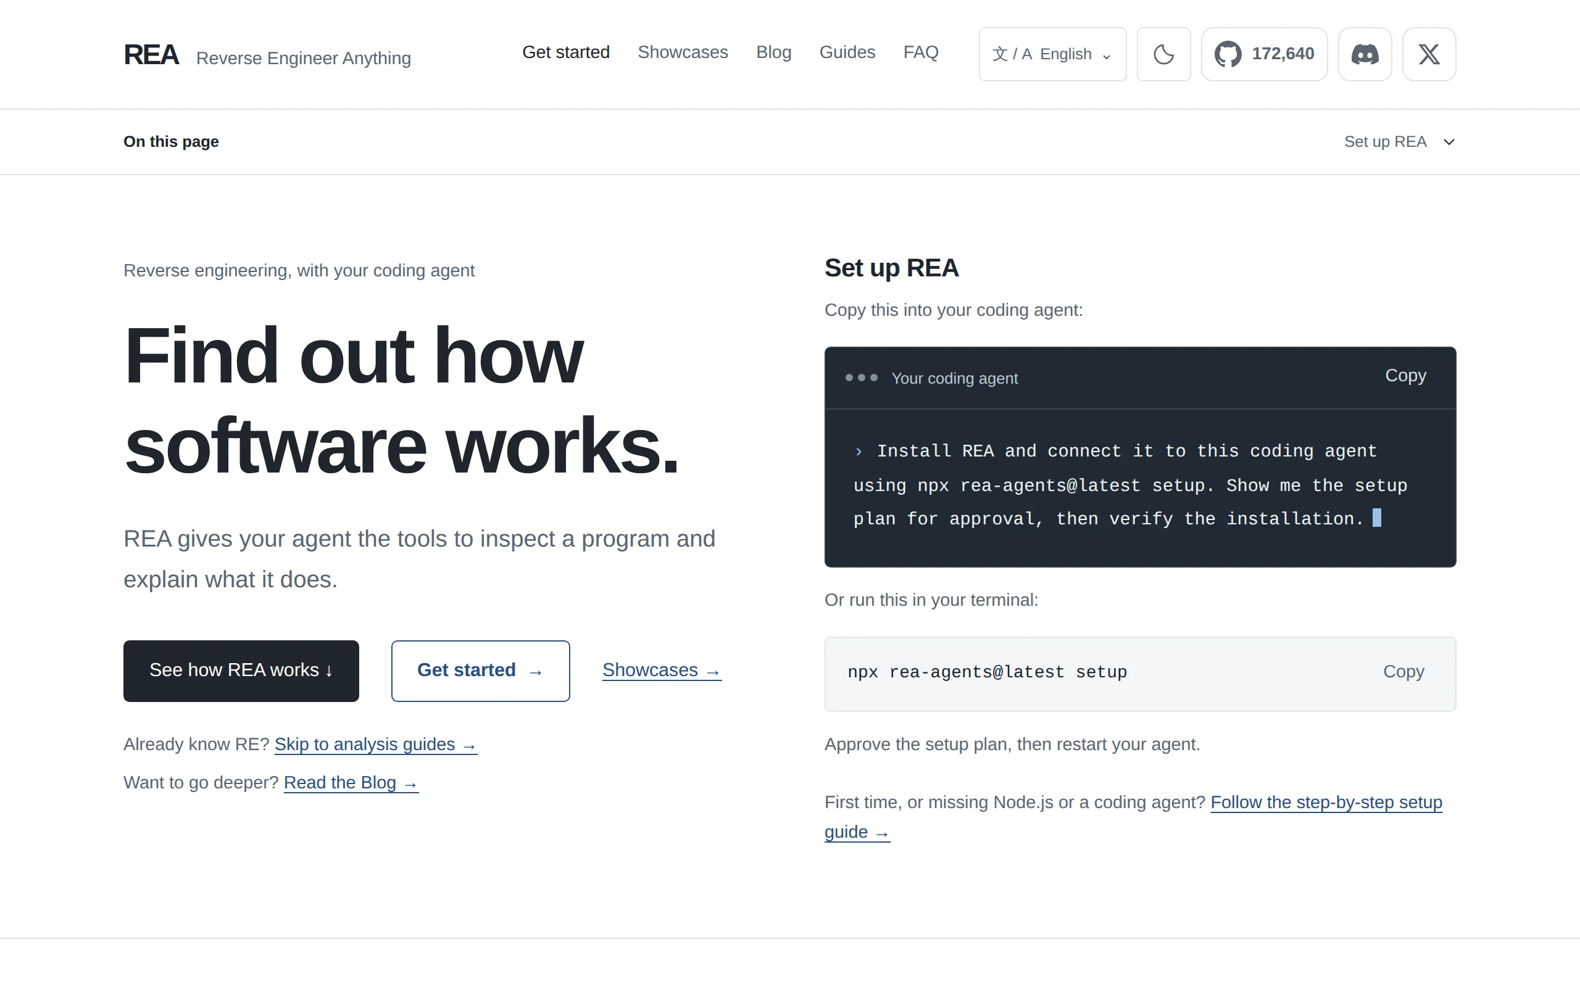Click the 'On this page' label

tap(171, 142)
